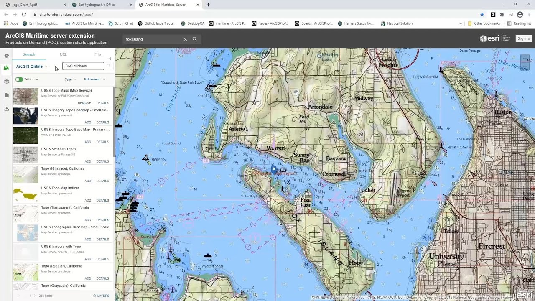The width and height of the screenshot is (535, 301).
Task: Zoom in on the map
Action: [x=525, y=58]
